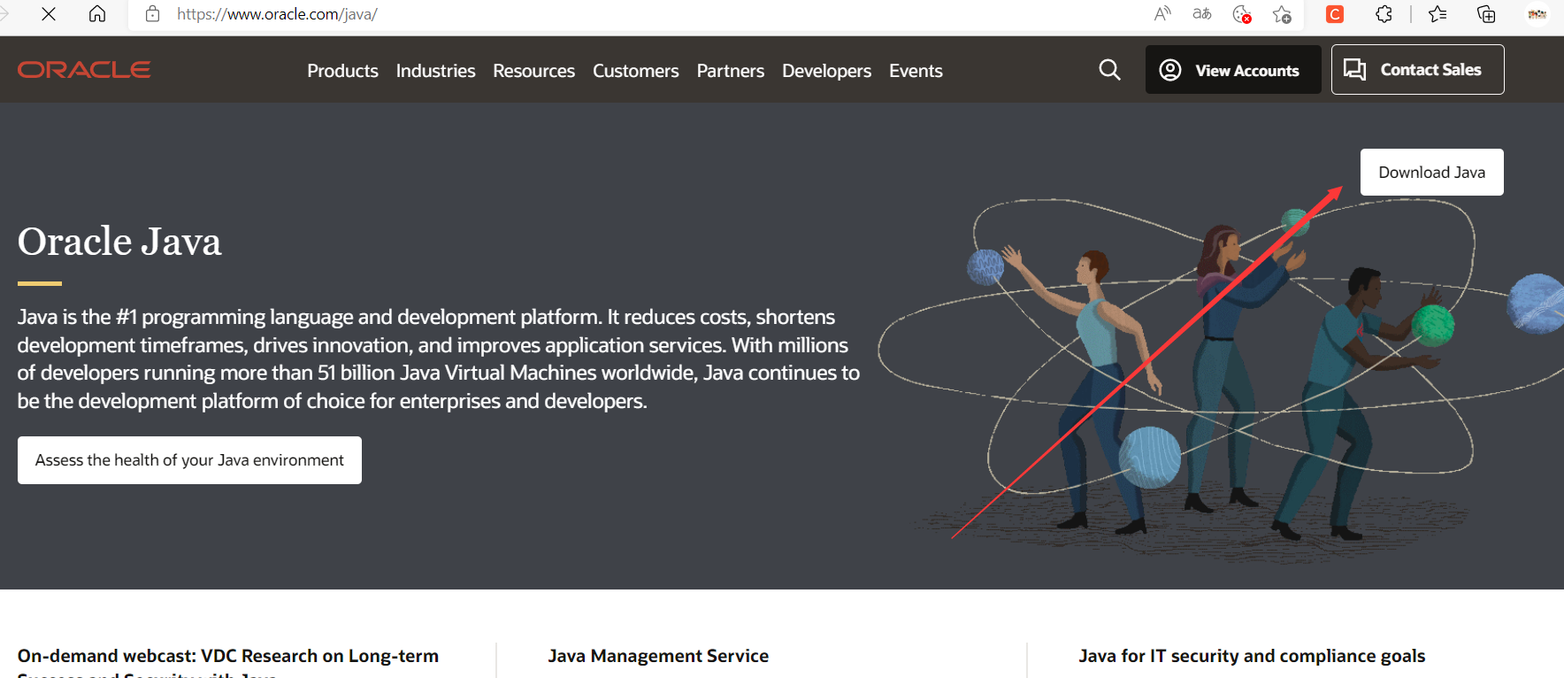This screenshot has width=1564, height=678.
Task: Open the cookies blocked indicator icon
Action: [1242, 14]
